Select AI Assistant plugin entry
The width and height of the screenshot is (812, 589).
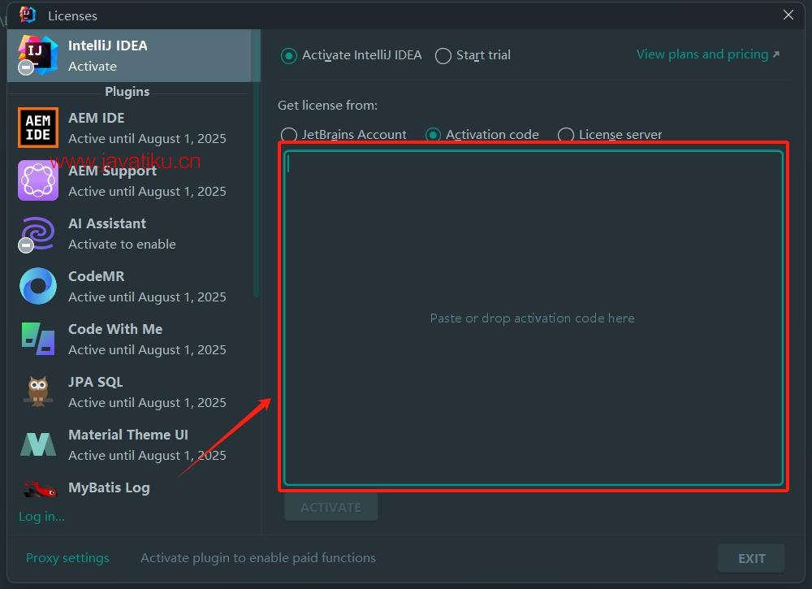tap(129, 234)
